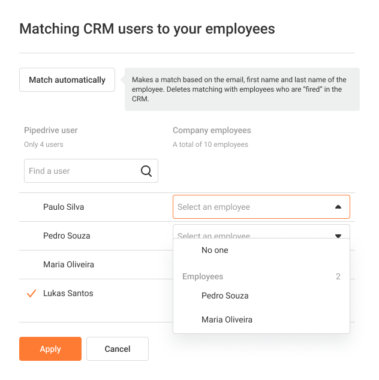379x380 pixels.
Task: Focus the Find a user field
Action: click(x=91, y=171)
